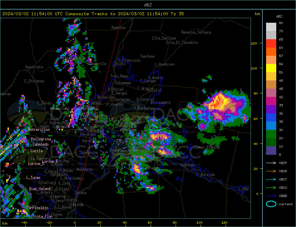Click the Cabecedo map label
Image resolution: width=296 pixels, height=227 pixels.
coord(40,144)
